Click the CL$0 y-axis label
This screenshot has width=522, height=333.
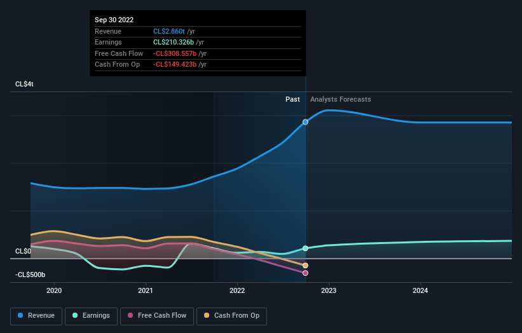[23, 251]
